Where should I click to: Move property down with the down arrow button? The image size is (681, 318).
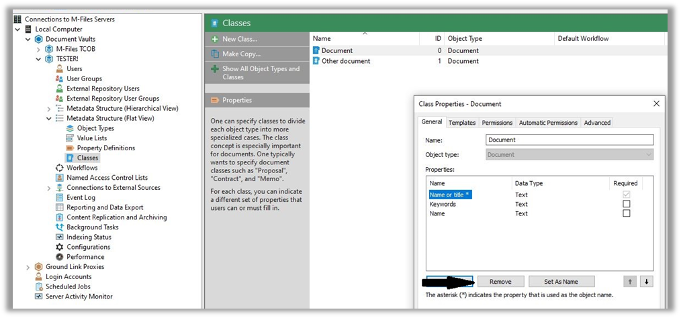[x=647, y=282]
